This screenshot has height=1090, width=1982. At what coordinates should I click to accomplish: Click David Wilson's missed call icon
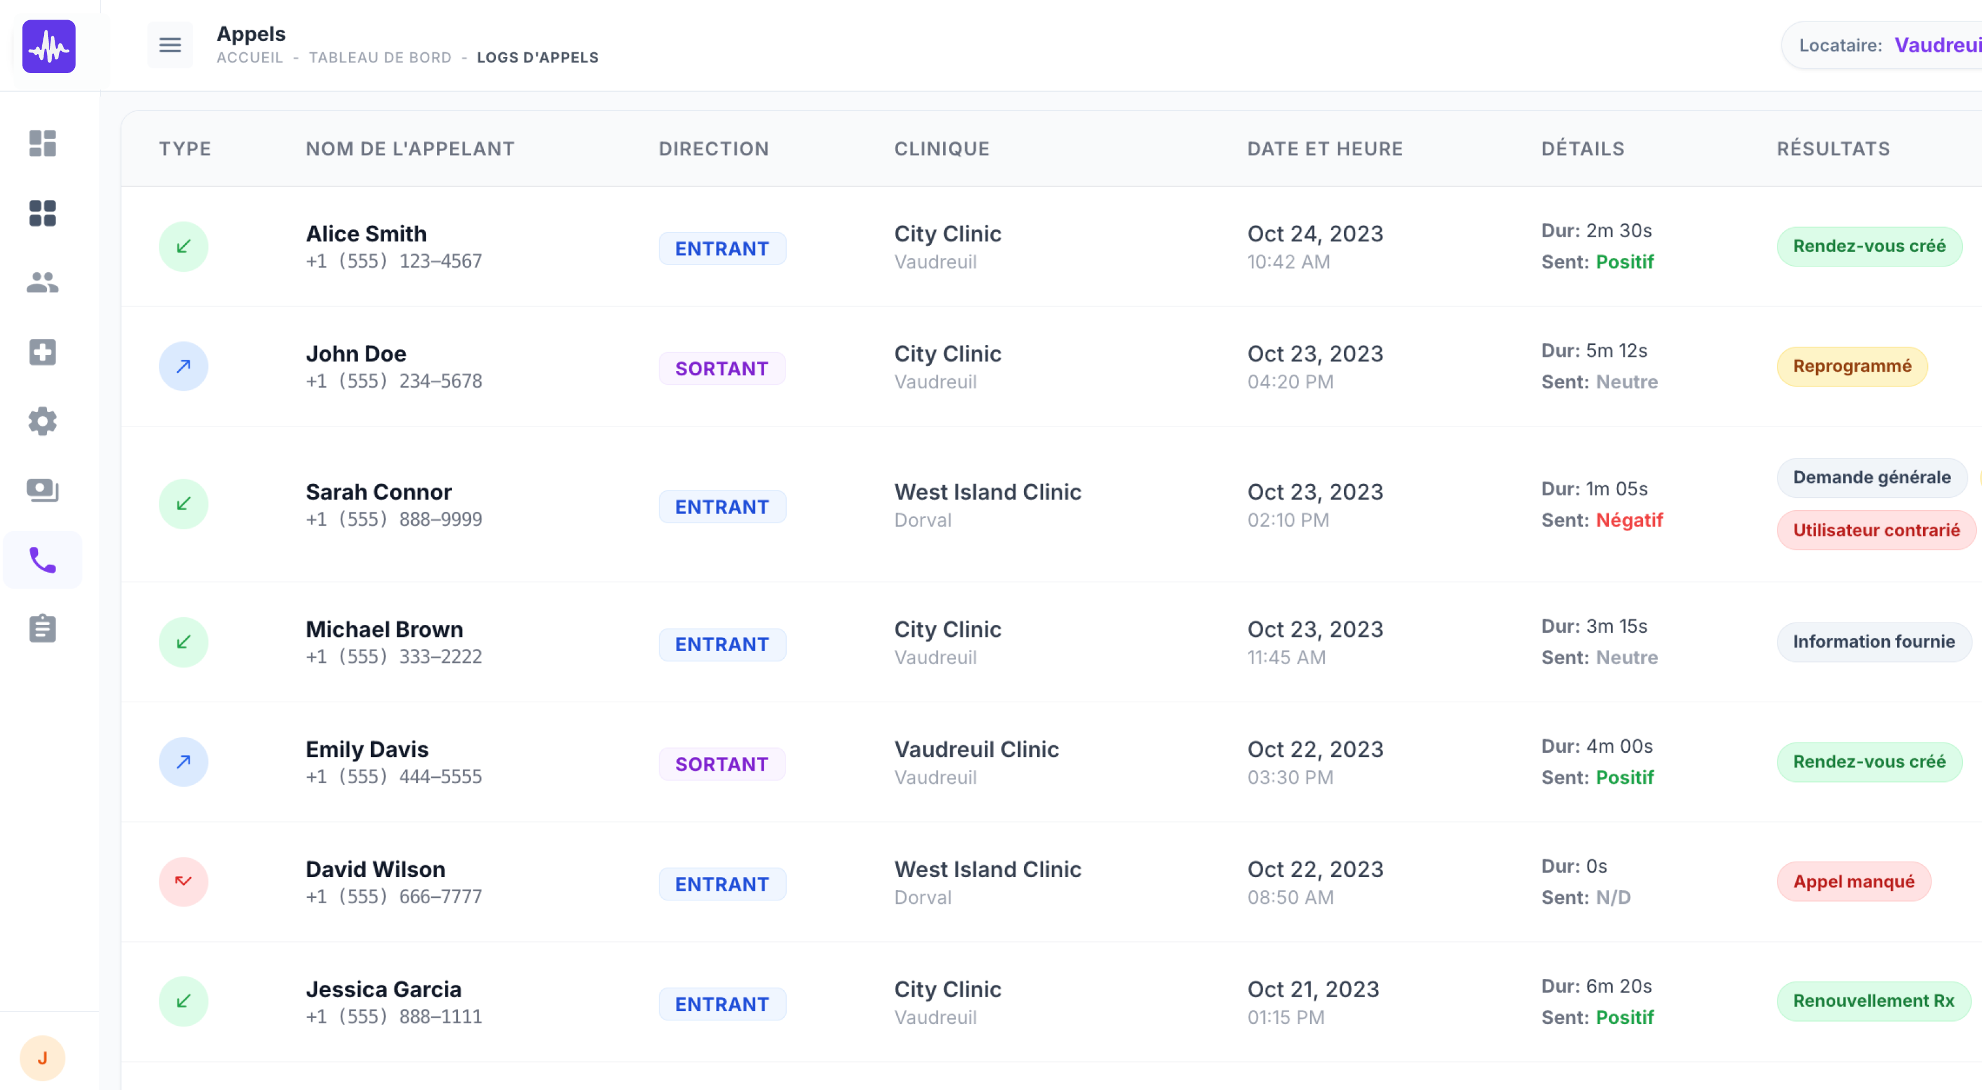coord(183,881)
